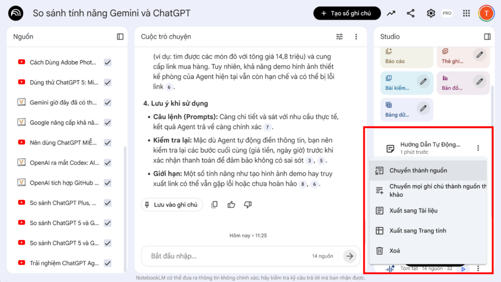Image resolution: width=501 pixels, height=282 pixels.
Task: Open the analytics trend icon
Action: (x=391, y=13)
